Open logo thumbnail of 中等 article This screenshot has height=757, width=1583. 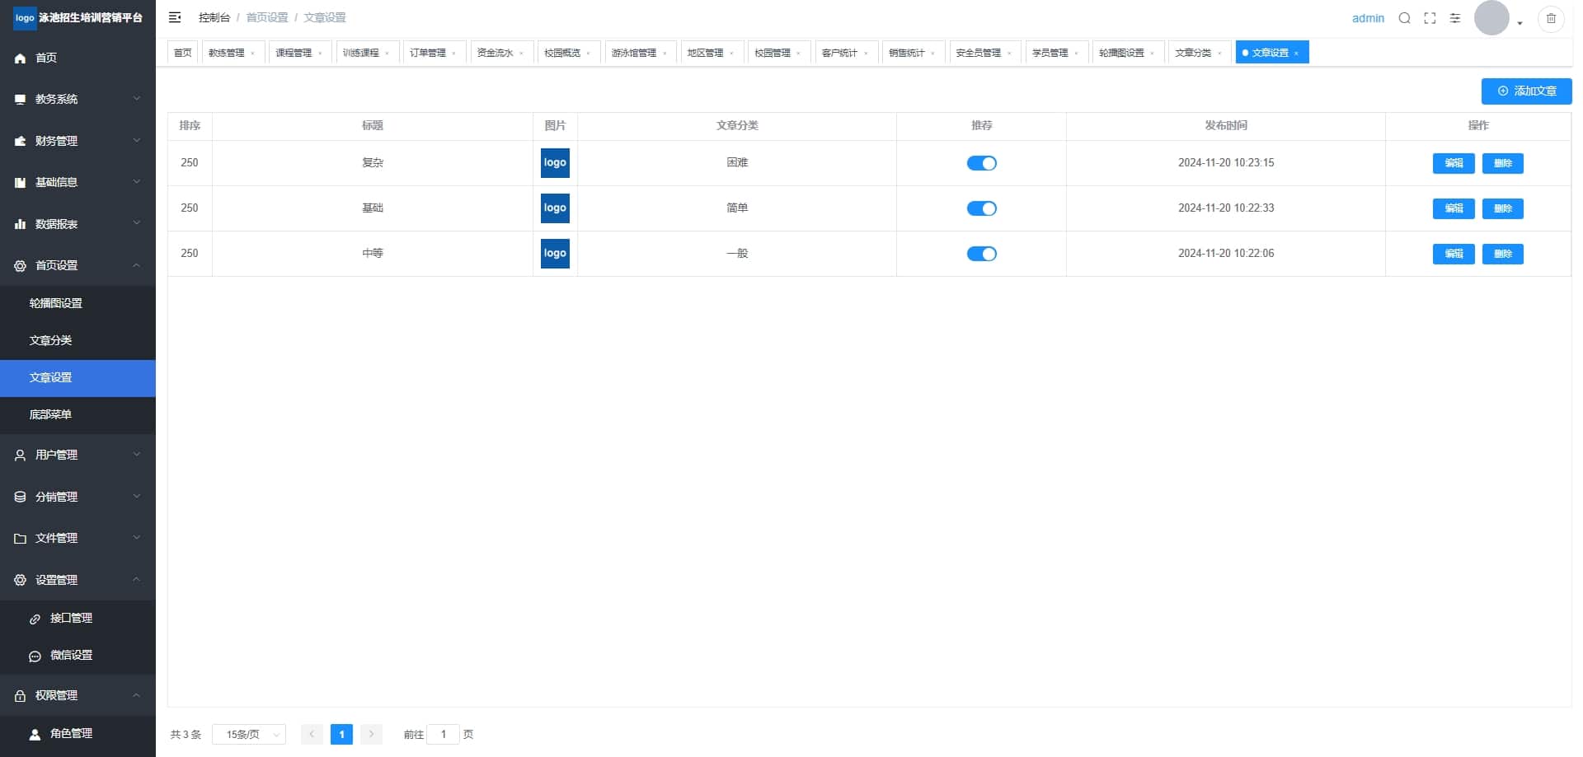coord(555,254)
